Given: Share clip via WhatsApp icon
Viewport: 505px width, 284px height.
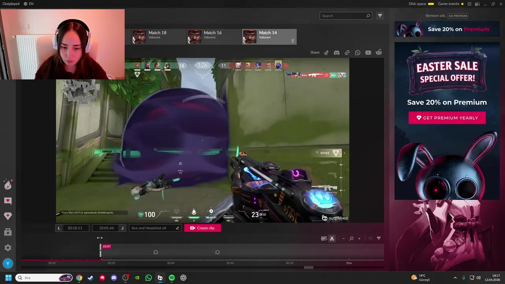Looking at the screenshot, I should click(x=357, y=52).
